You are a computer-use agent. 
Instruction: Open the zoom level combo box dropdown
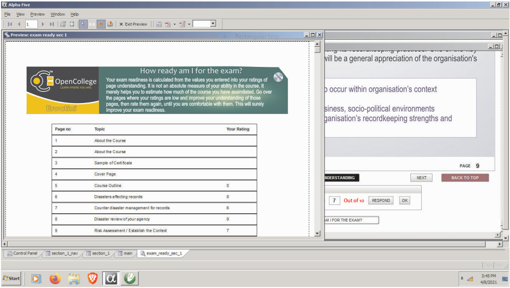pyautogui.click(x=212, y=24)
